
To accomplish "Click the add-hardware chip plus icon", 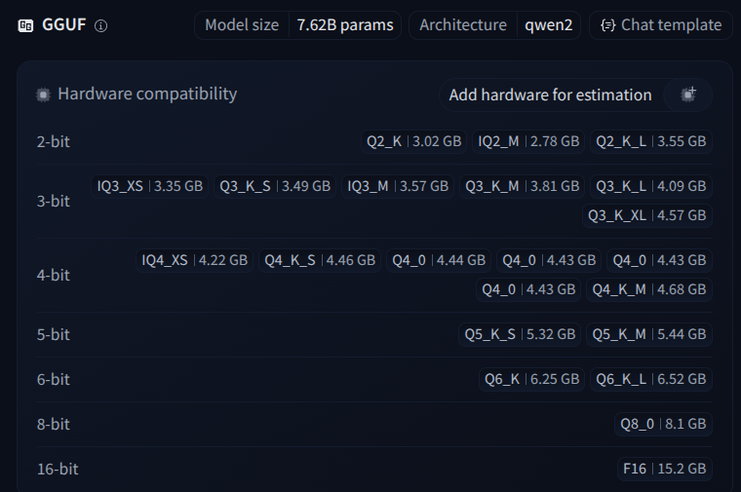I will point(688,95).
